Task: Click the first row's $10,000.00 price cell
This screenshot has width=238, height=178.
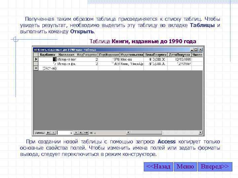Action: pos(156,59)
